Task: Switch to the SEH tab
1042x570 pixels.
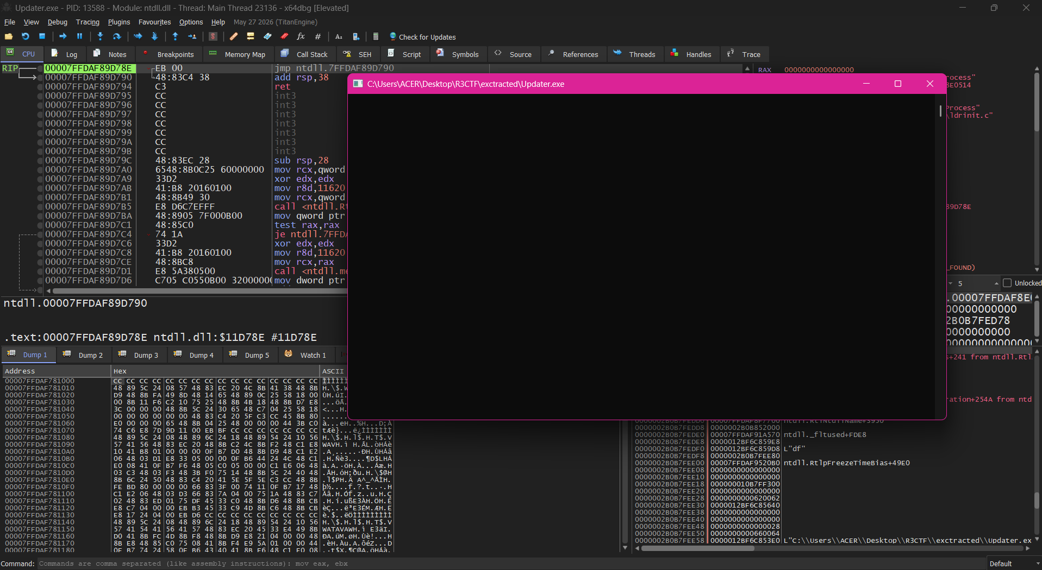Action: point(358,54)
